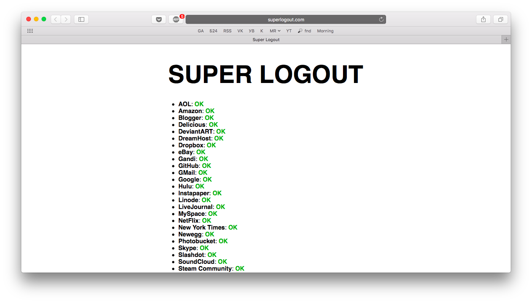This screenshot has width=532, height=303.
Task: Go forward with the forward arrow
Action: [66, 19]
